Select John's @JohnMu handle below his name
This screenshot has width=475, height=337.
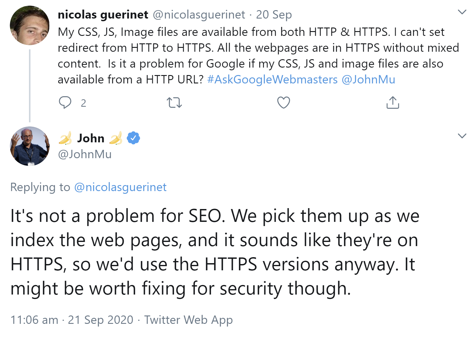(85, 154)
